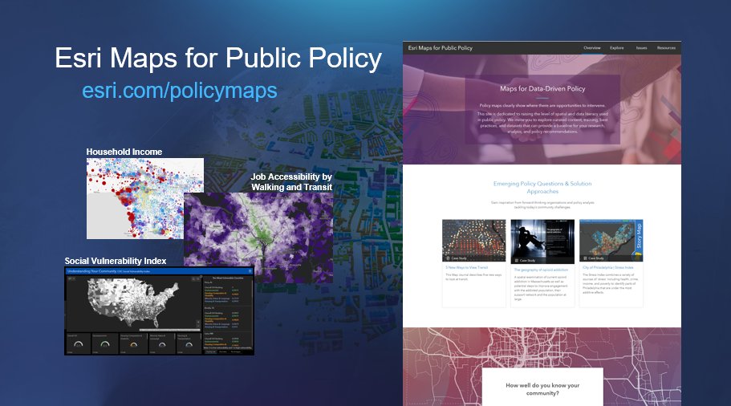This screenshot has width=731, height=406.
Task: Click the Emerging Policy Questions & Solution Approaches heading
Action: coord(542,188)
